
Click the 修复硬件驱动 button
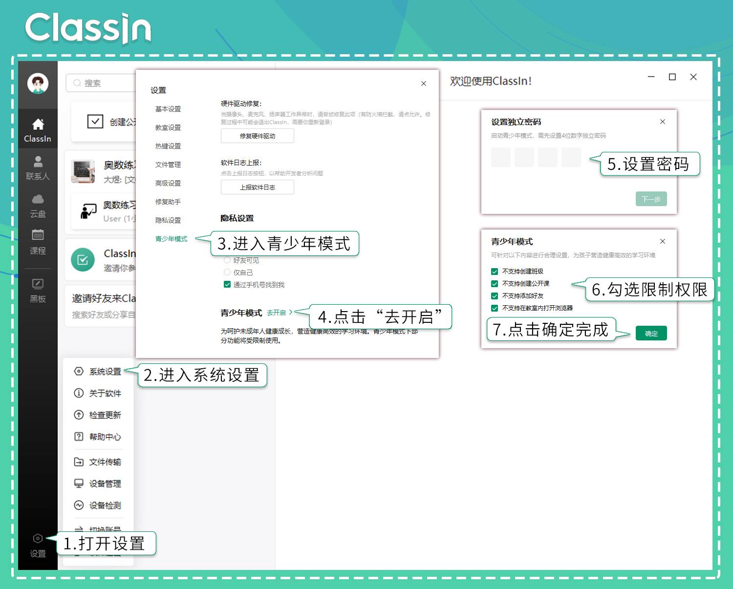pyautogui.click(x=258, y=136)
